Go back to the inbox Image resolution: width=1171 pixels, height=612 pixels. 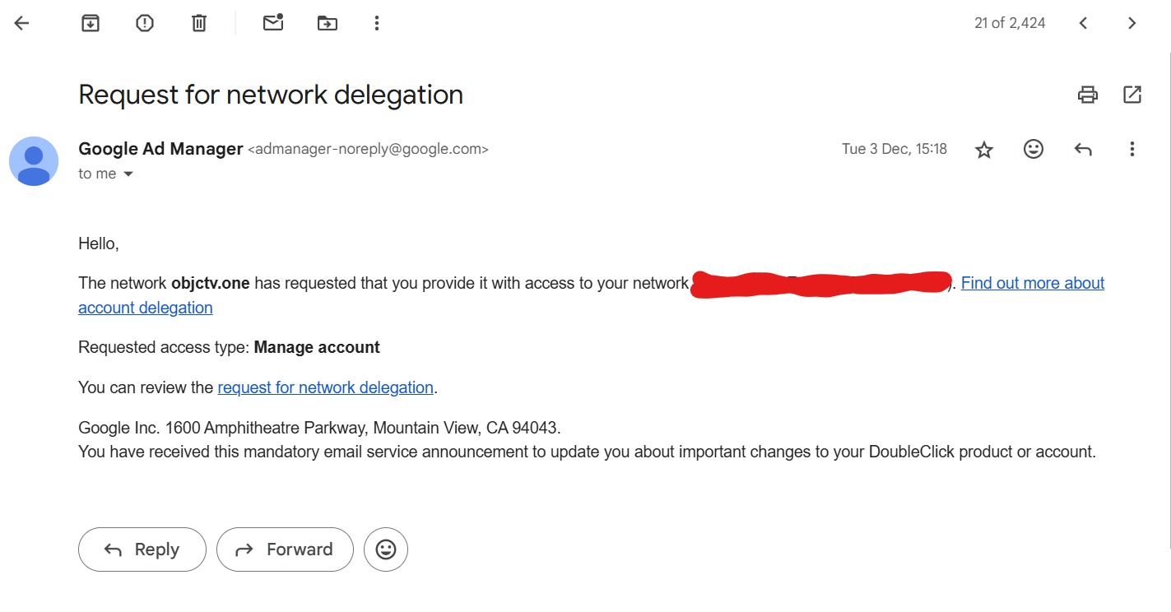coord(21,23)
